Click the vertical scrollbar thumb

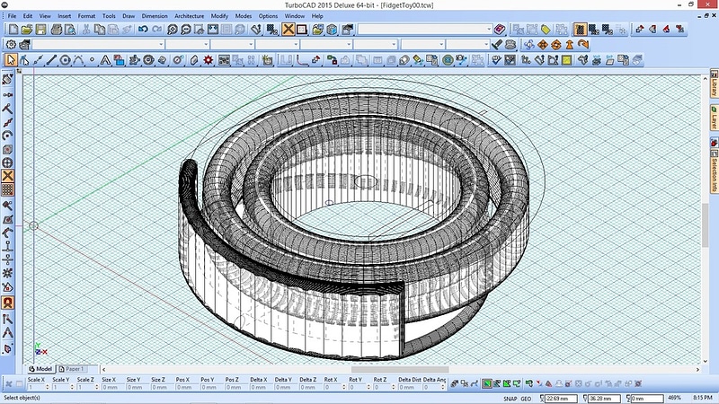(x=705, y=225)
